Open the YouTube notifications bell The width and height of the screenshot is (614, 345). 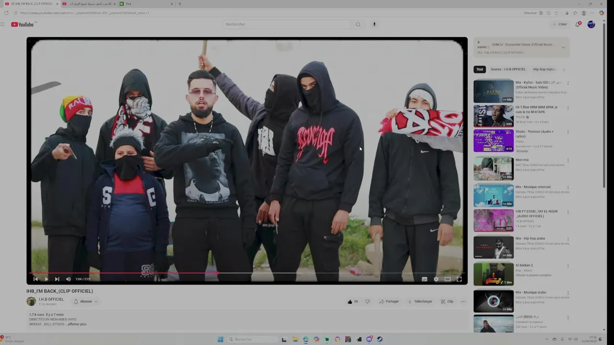pos(578,24)
